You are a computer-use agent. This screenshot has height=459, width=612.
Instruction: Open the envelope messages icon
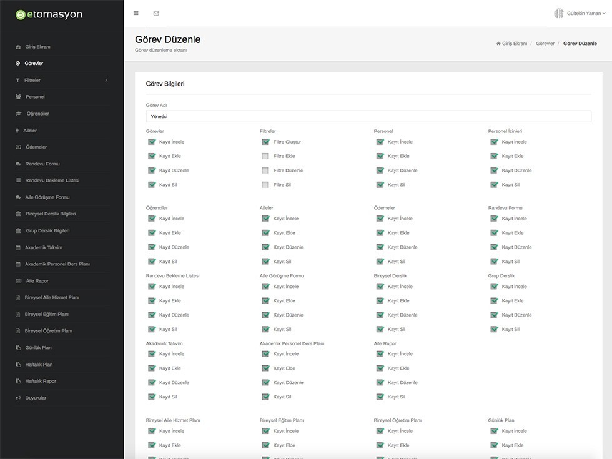pyautogui.click(x=156, y=13)
